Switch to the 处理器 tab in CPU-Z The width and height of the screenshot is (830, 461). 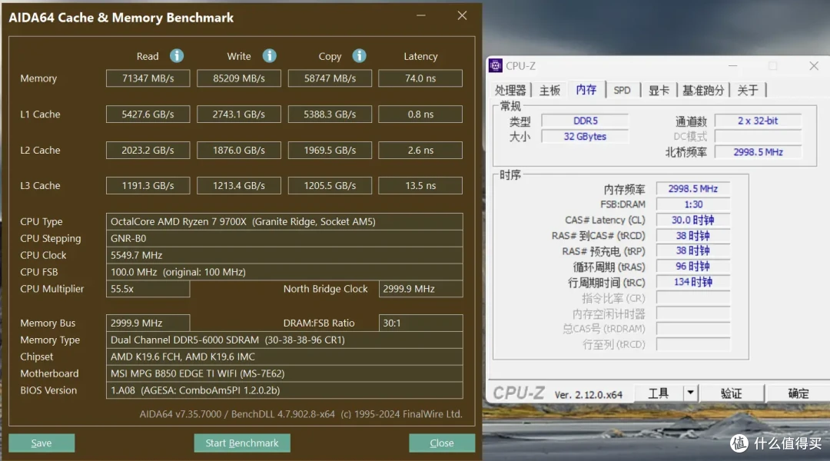[510, 90]
